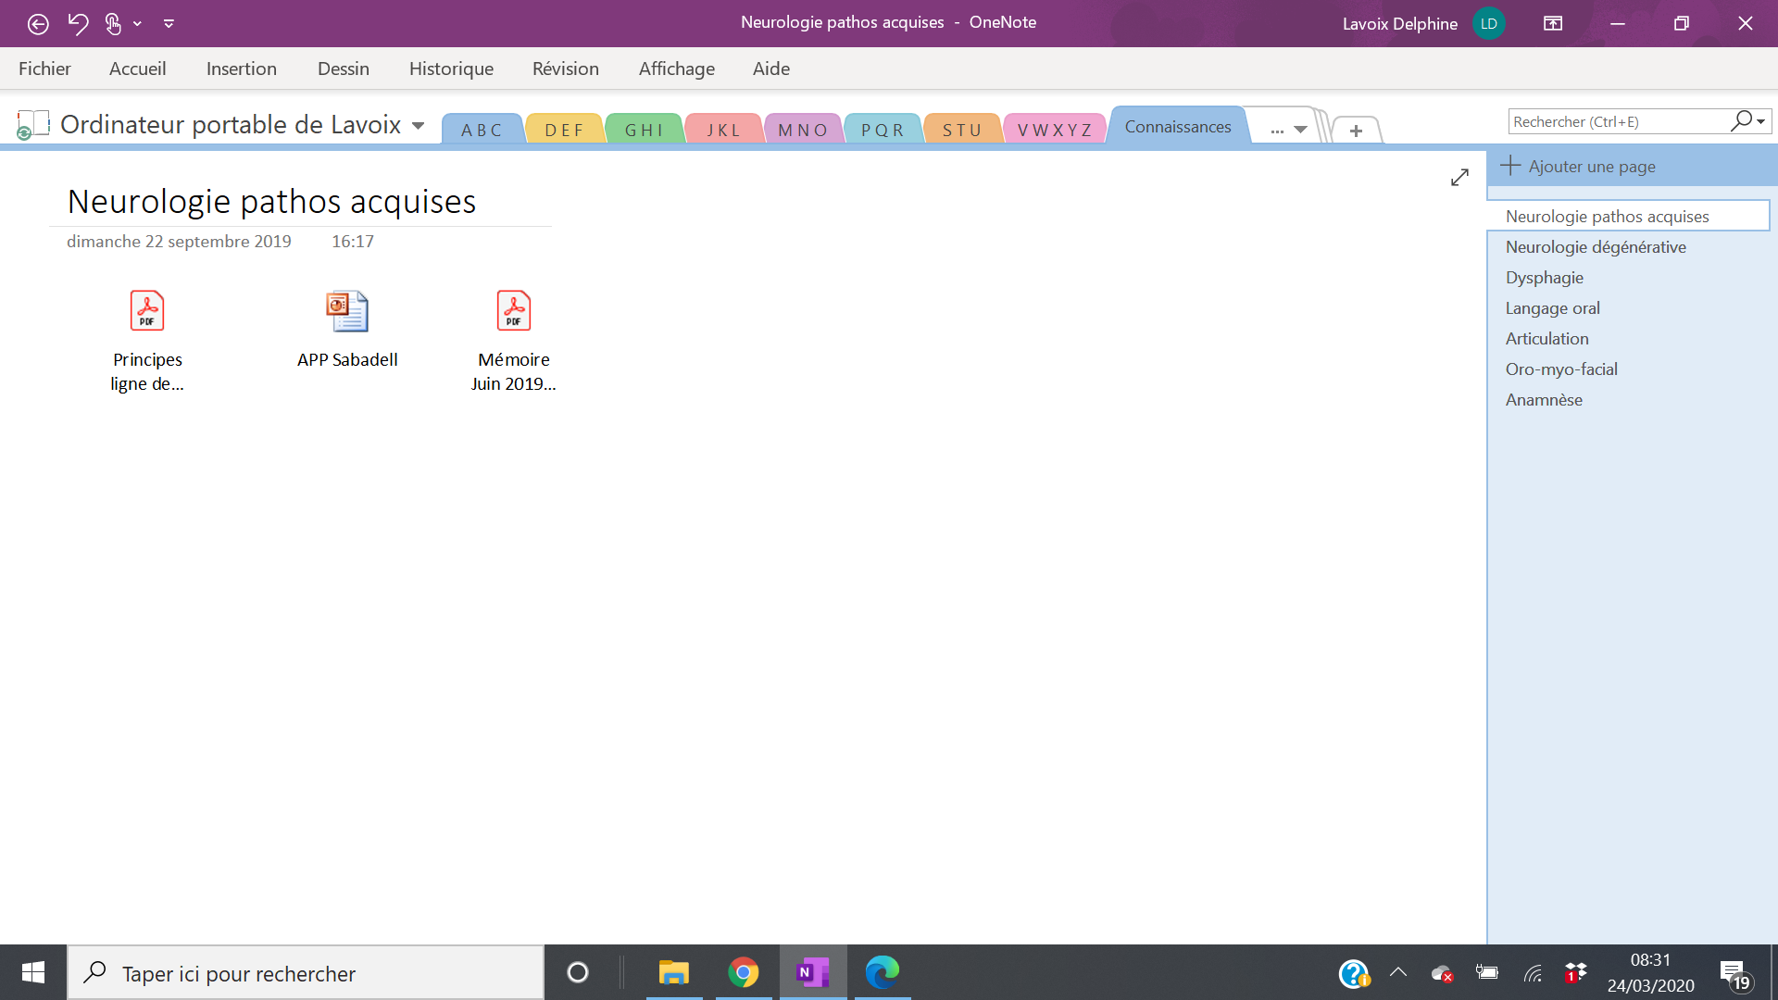This screenshot has width=1778, height=1000.
Task: Open touch mode dropdown arrow
Action: pyautogui.click(x=137, y=24)
